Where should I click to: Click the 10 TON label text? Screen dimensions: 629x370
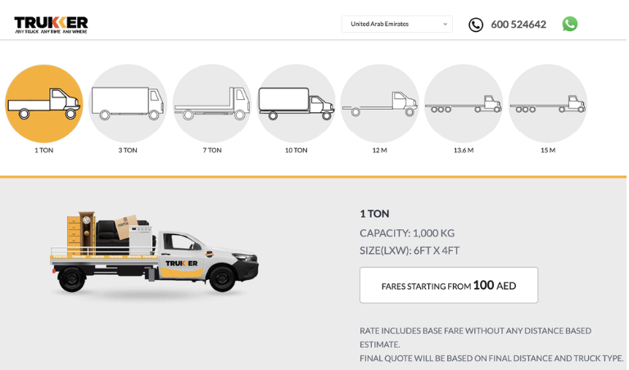pos(296,150)
